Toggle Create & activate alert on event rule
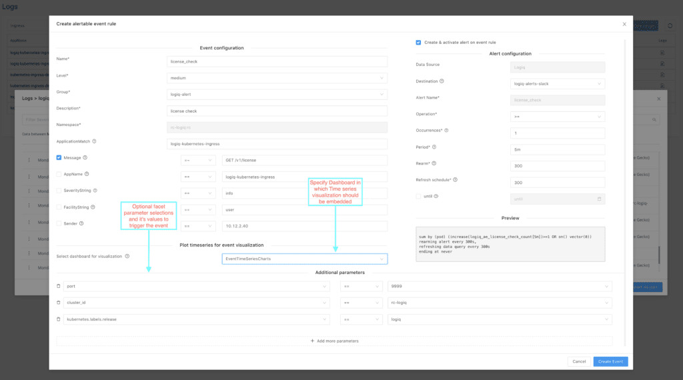 coord(418,43)
